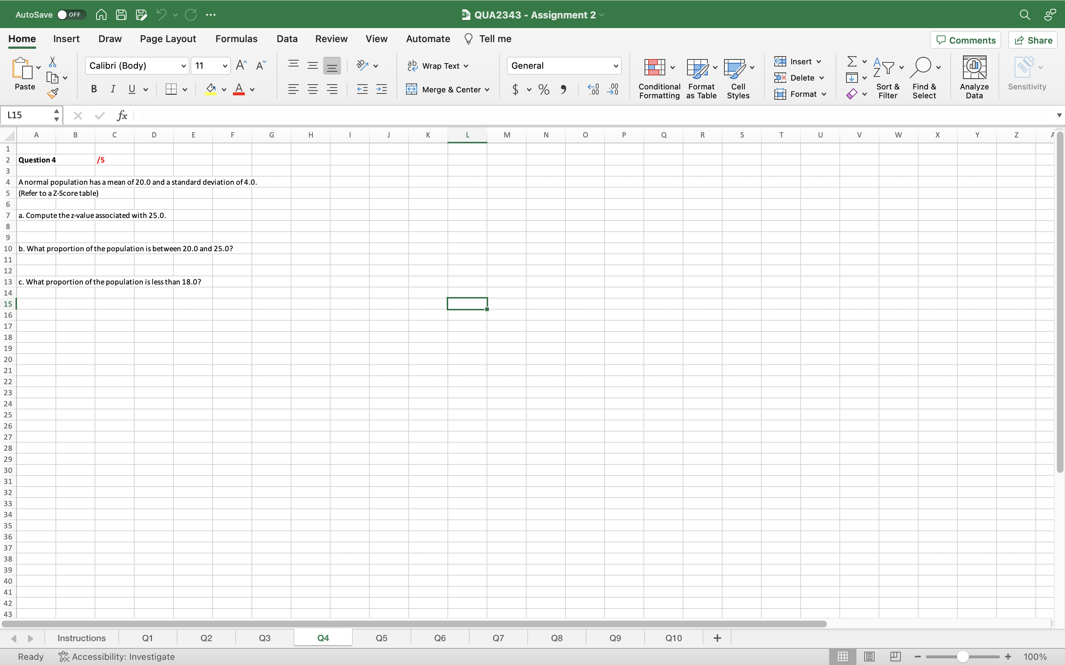Switch to Page Layout view in status bar

tap(869, 656)
